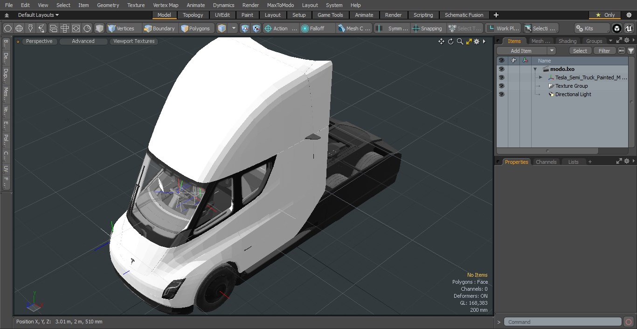Open the Geometry menu
Image resolution: width=637 pixels, height=329 pixels.
click(x=108, y=5)
